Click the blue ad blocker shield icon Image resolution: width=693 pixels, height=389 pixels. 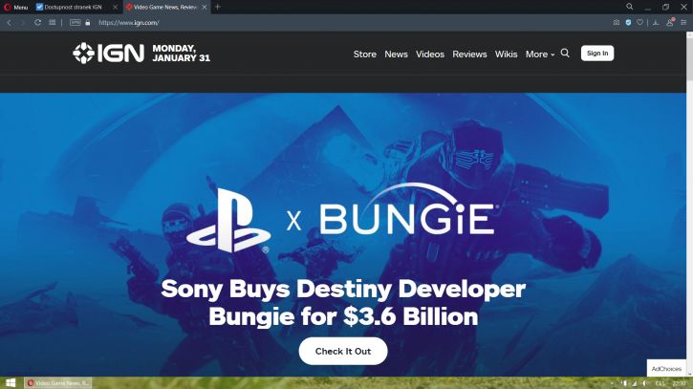628,23
